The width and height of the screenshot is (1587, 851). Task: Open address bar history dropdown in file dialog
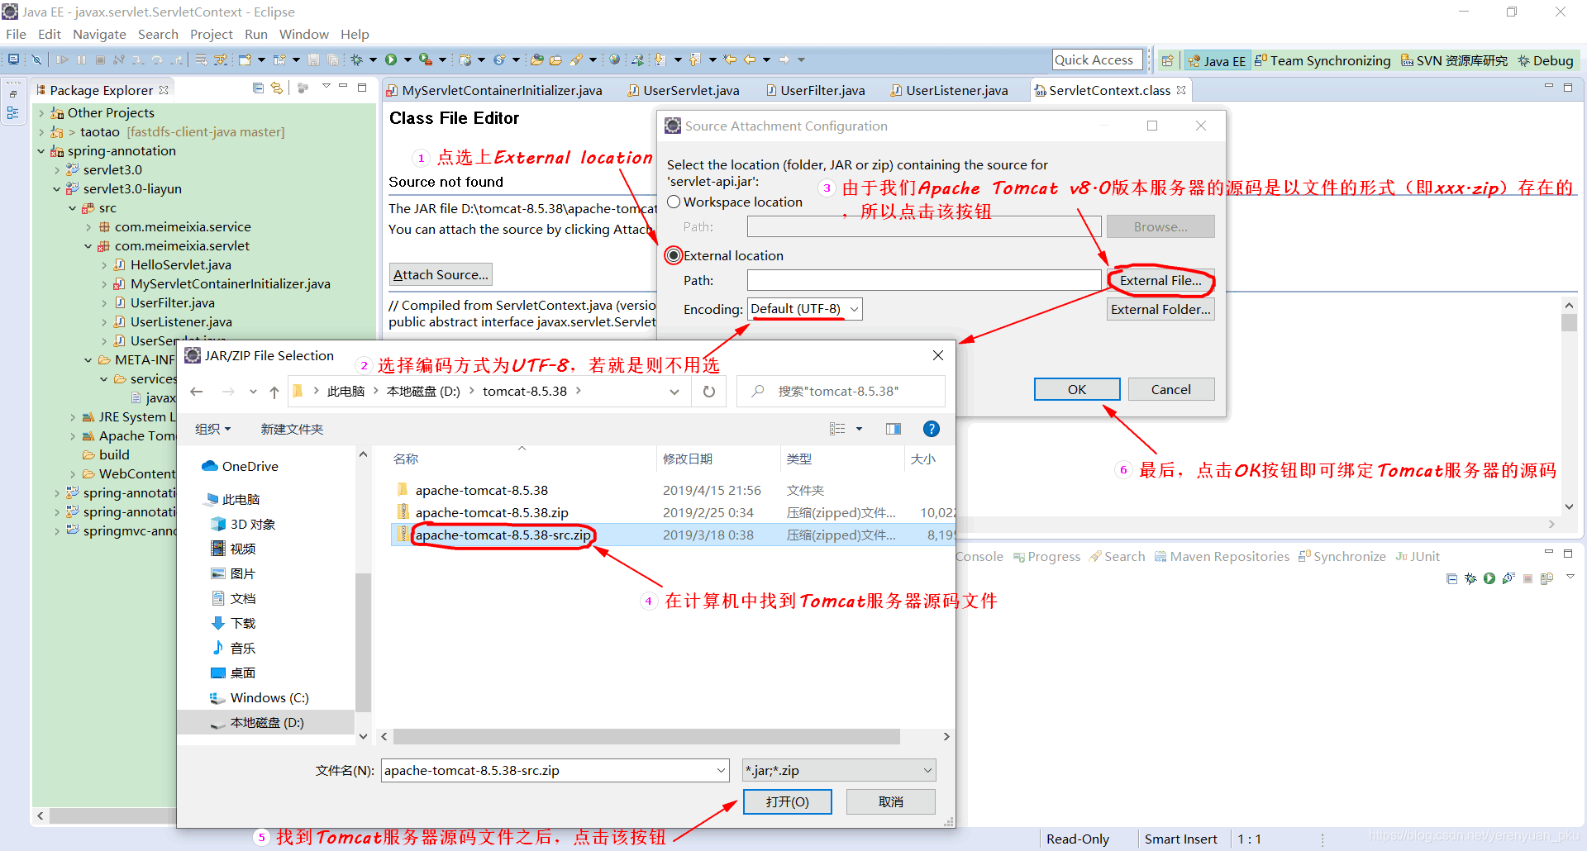click(674, 392)
